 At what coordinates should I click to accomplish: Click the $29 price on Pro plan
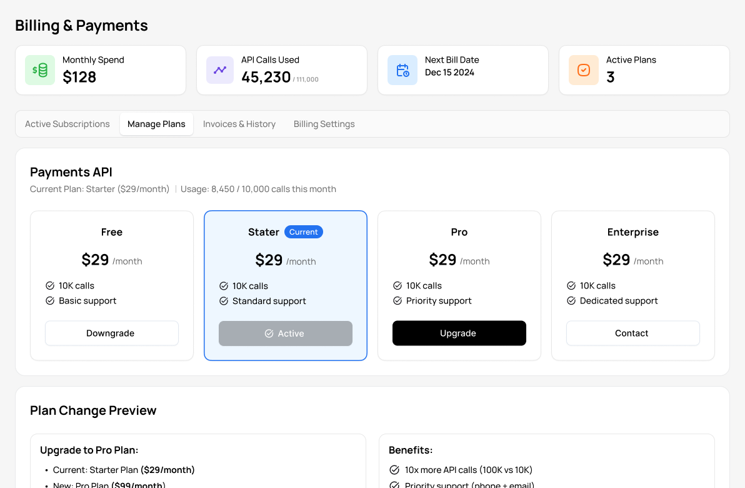point(442,260)
